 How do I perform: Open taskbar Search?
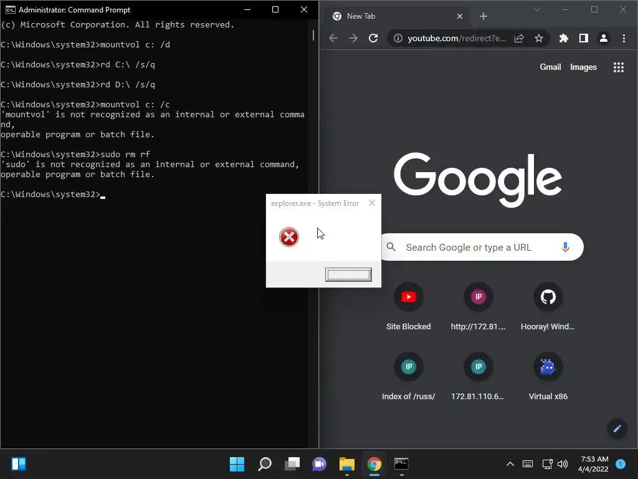pos(265,463)
